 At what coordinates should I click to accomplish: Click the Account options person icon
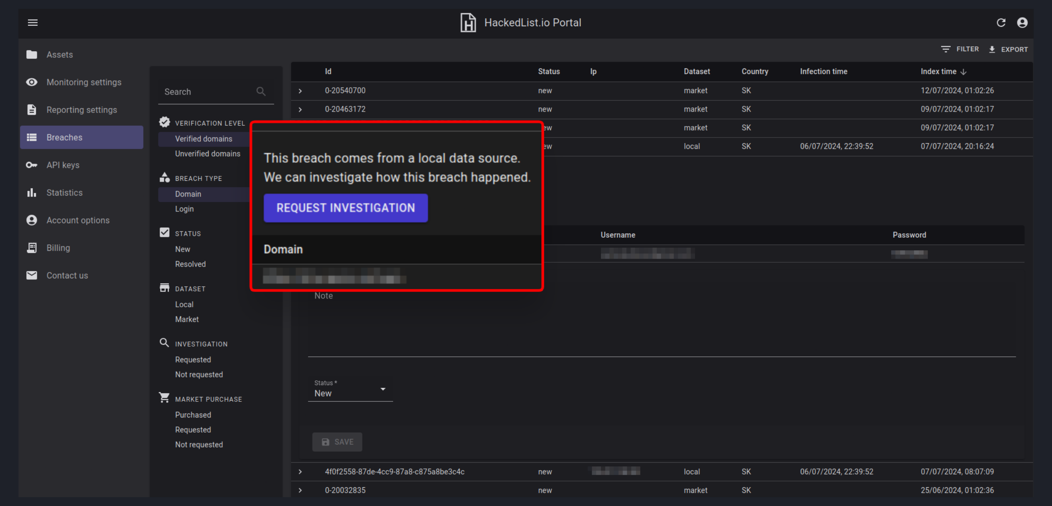[x=32, y=220]
